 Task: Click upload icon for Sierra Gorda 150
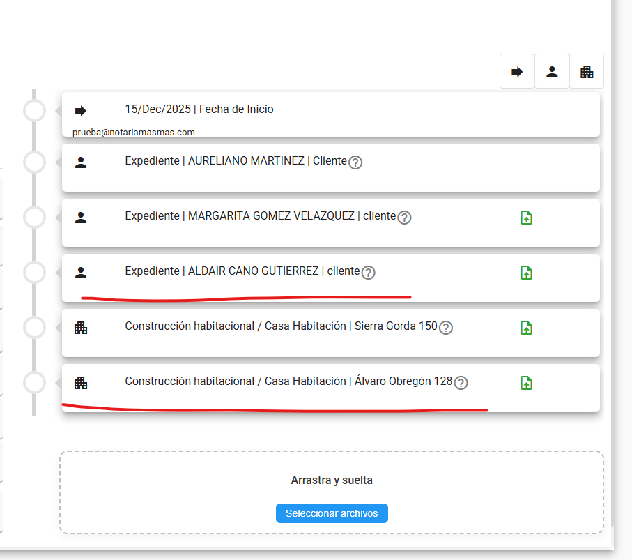527,328
